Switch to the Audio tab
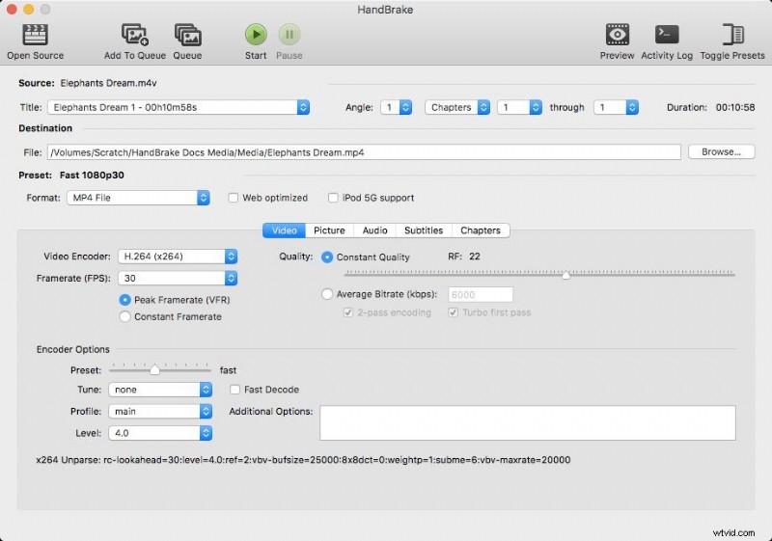Image resolution: width=772 pixels, height=541 pixels. [x=374, y=230]
